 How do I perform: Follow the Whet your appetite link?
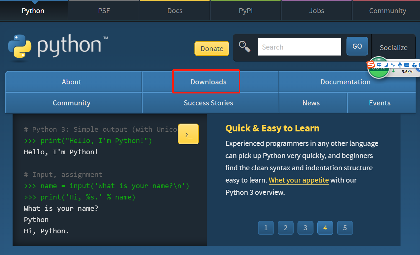pos(298,180)
